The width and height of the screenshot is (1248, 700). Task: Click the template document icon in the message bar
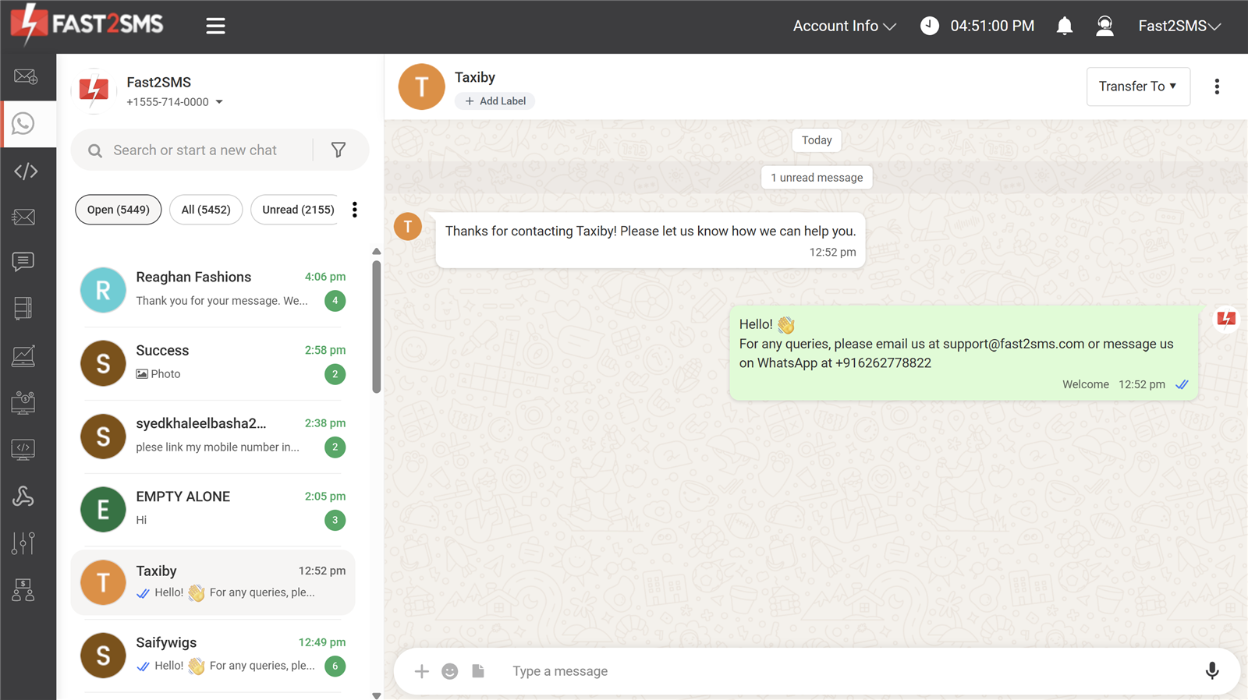coord(478,671)
